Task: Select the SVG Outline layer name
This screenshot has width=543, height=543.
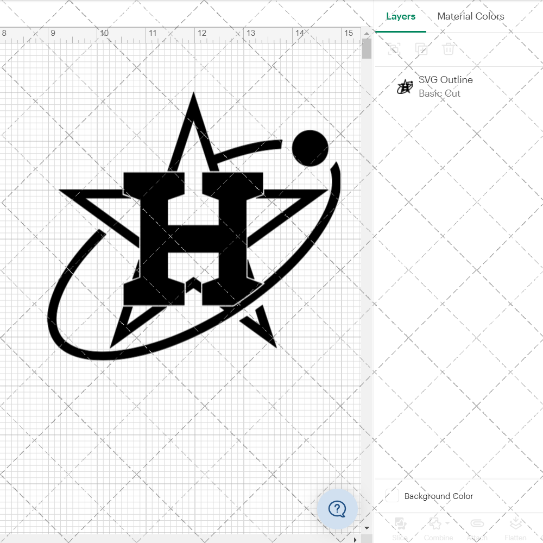Action: pos(445,80)
